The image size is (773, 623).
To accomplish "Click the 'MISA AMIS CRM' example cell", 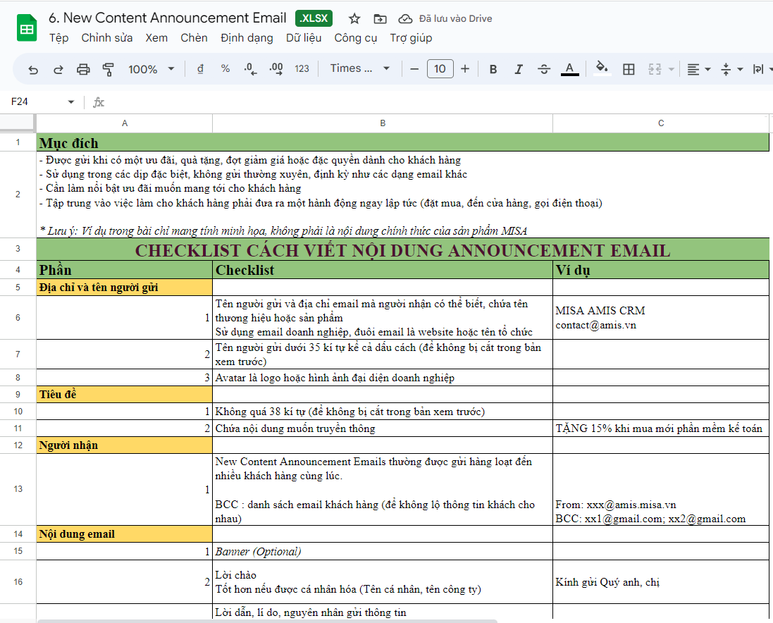I will click(x=660, y=317).
